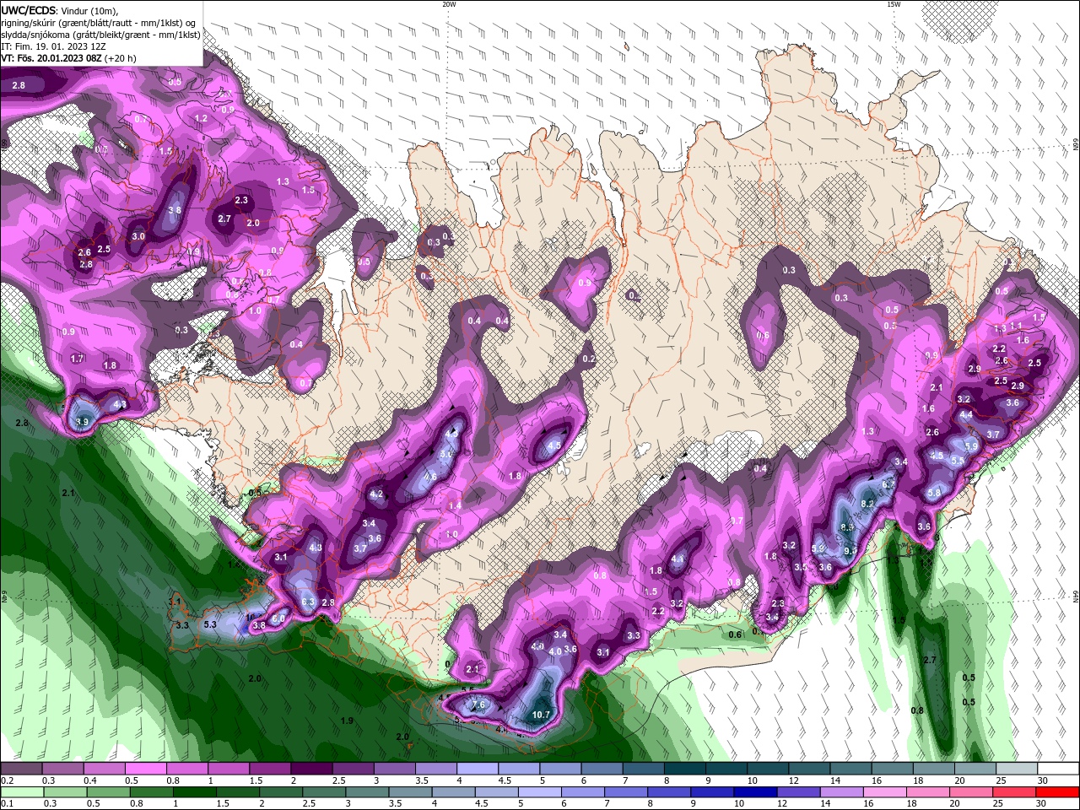Click the '1.2' value in the far northwest
Image resolution: width=1080 pixels, height=810 pixels.
[201, 119]
